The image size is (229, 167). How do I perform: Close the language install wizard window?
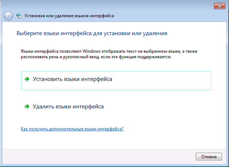tap(220, 6)
